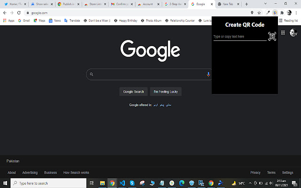
Task: Open the Extensions puzzle piece menu
Action: 282,13
